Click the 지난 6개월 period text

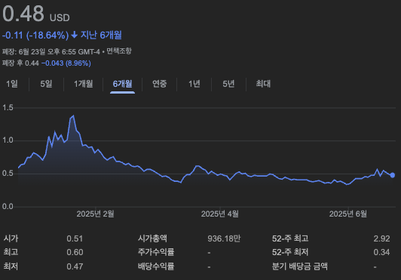coord(101,35)
